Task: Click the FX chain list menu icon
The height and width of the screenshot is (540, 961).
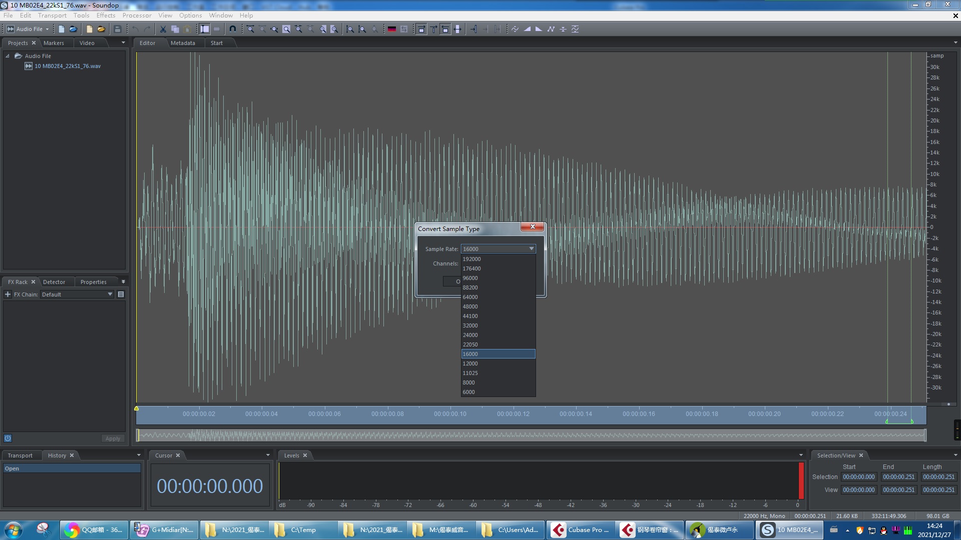Action: (x=121, y=294)
